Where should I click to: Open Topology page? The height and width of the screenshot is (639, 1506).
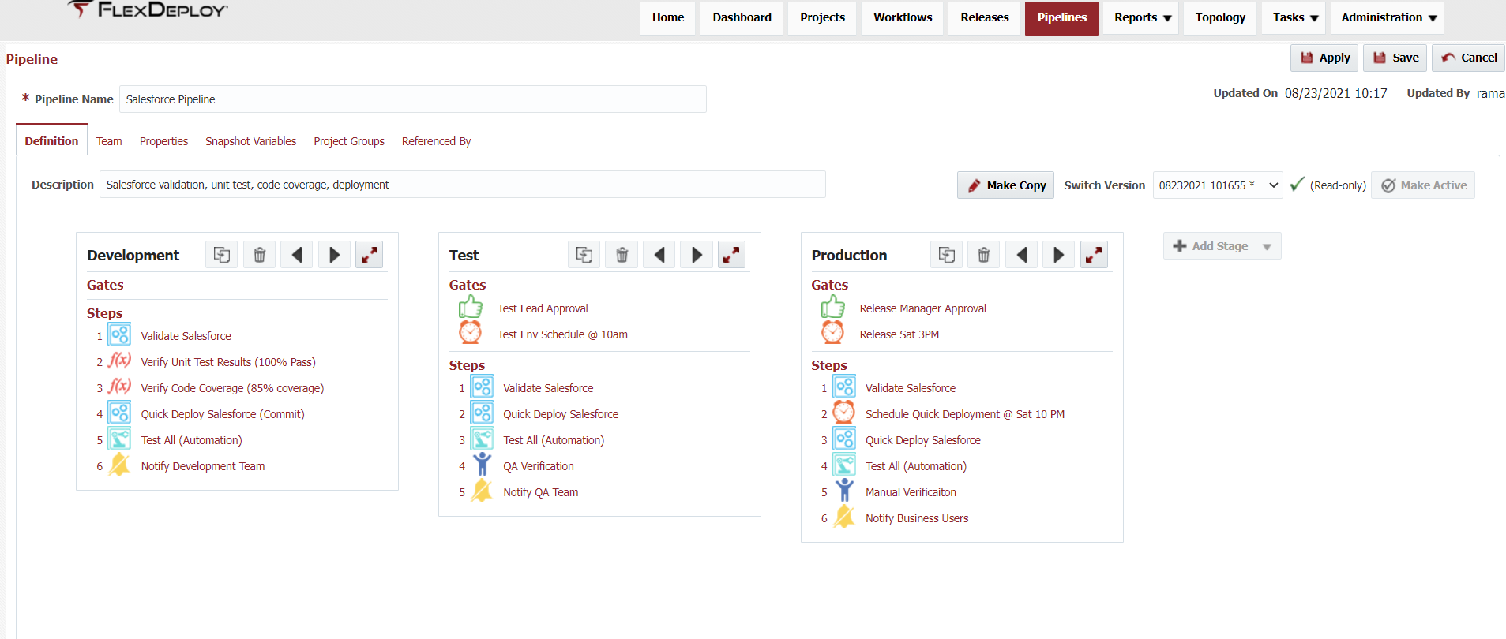tap(1220, 17)
